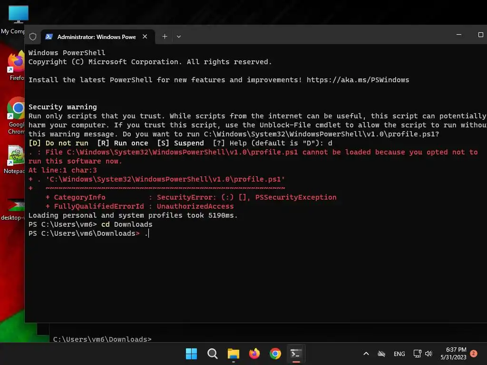Viewport: 487px width, 365px height.
Task: Switch input language via ENG indicator
Action: (x=399, y=354)
